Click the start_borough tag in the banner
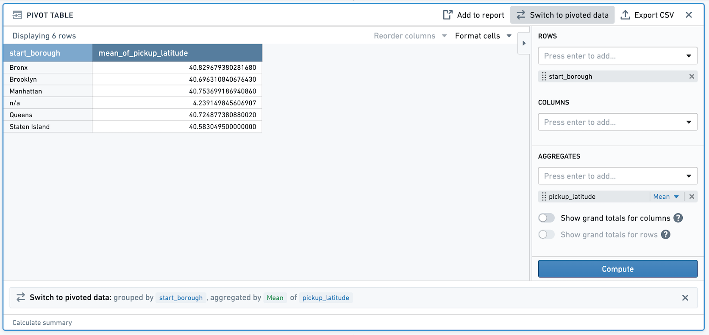This screenshot has height=335, width=709. click(x=181, y=298)
